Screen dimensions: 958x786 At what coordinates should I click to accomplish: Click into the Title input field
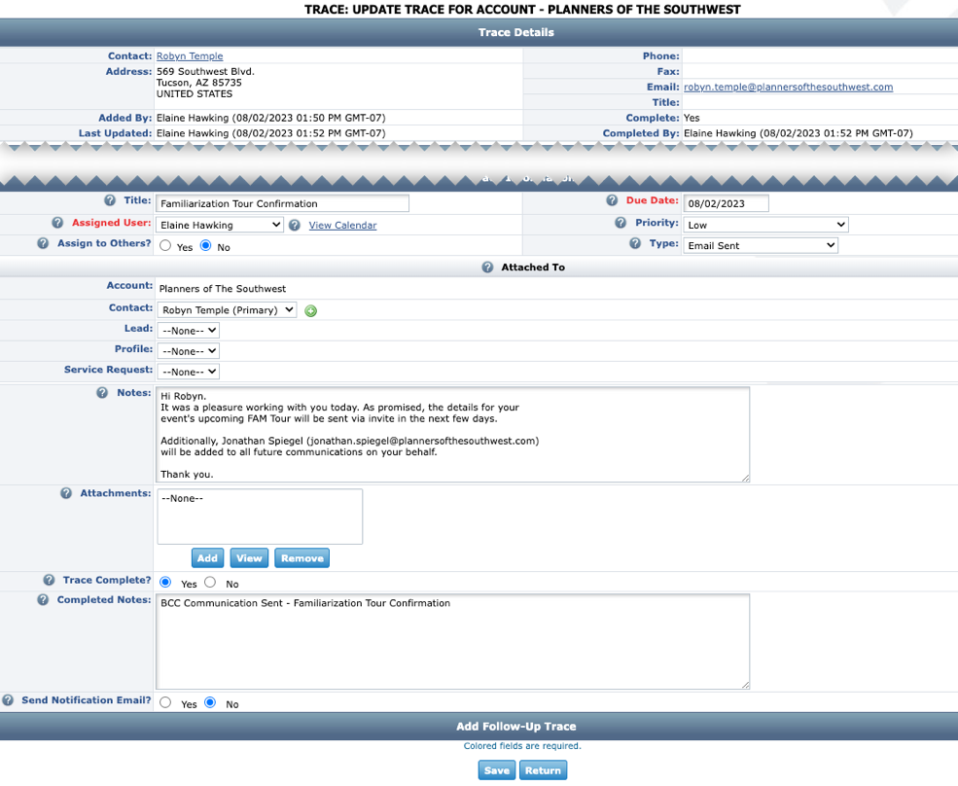tap(282, 203)
